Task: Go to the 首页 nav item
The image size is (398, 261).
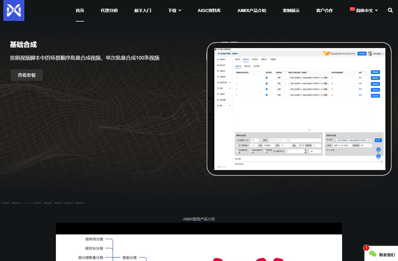Action: 80,10
